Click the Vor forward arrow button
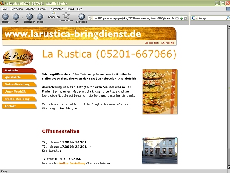This screenshot has height=173, width=230. (x=16, y=16)
